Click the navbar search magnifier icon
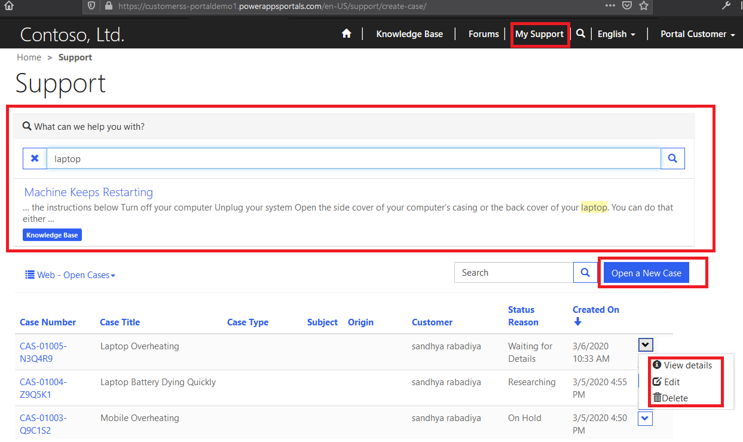 pos(580,34)
